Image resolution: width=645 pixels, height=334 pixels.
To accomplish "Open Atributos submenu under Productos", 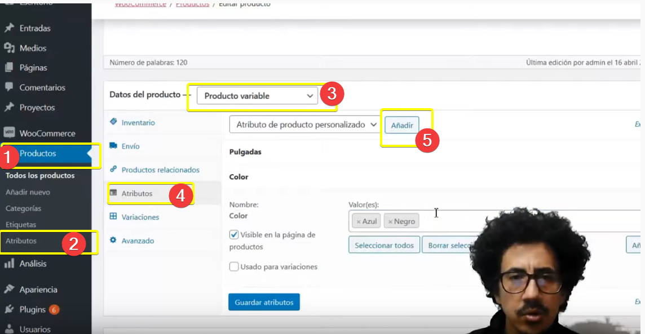I will (x=21, y=241).
